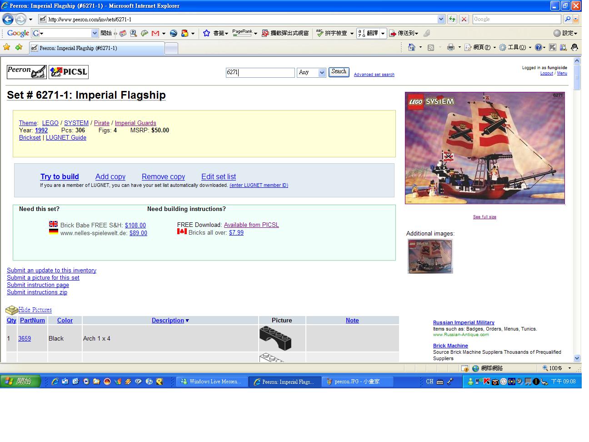Open the search provider dropdown arrow

576,19
